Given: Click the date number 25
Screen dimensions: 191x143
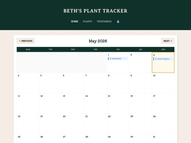Looking at the screenshot, I should point(19,137).
